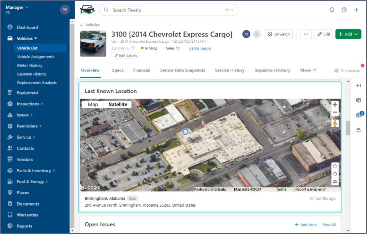The width and height of the screenshot is (367, 234).
Task: Switch map to Map view
Action: 93,104
